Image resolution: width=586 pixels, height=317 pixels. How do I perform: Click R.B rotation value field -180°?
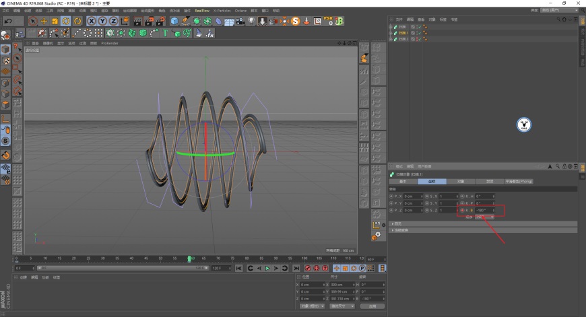[x=485, y=211]
